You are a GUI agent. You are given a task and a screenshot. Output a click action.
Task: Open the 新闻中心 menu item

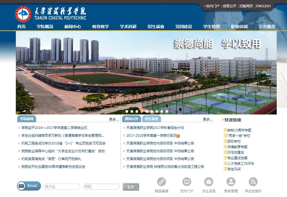73,27
